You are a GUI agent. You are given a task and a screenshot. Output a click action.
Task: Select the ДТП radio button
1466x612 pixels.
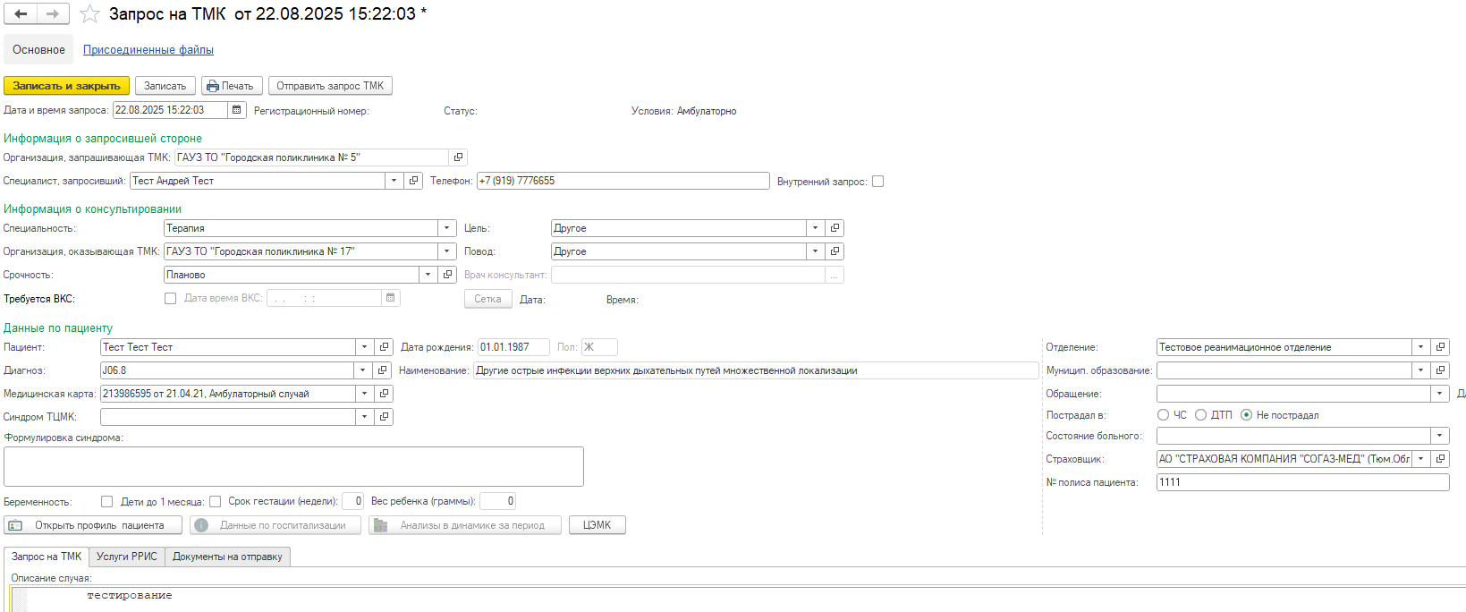(1201, 415)
